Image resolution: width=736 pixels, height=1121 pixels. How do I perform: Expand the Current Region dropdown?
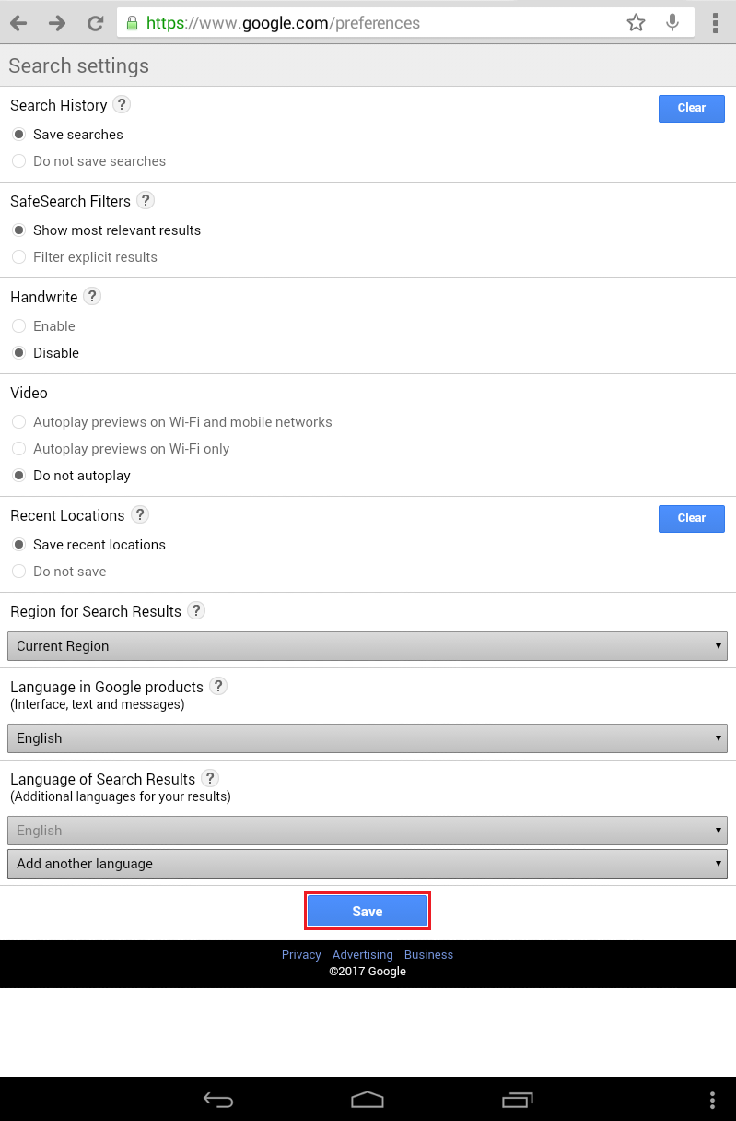click(368, 646)
